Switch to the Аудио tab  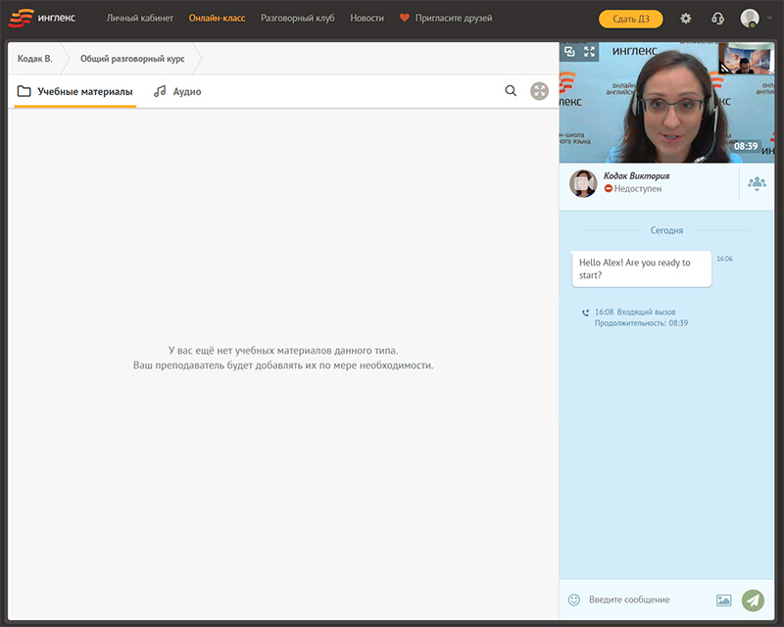(x=177, y=91)
